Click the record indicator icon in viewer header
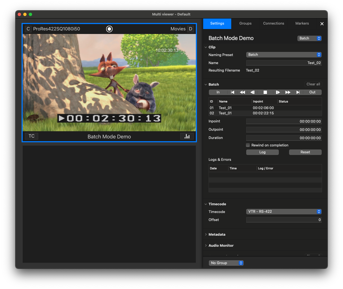This screenshot has width=343, height=289. pos(109,29)
